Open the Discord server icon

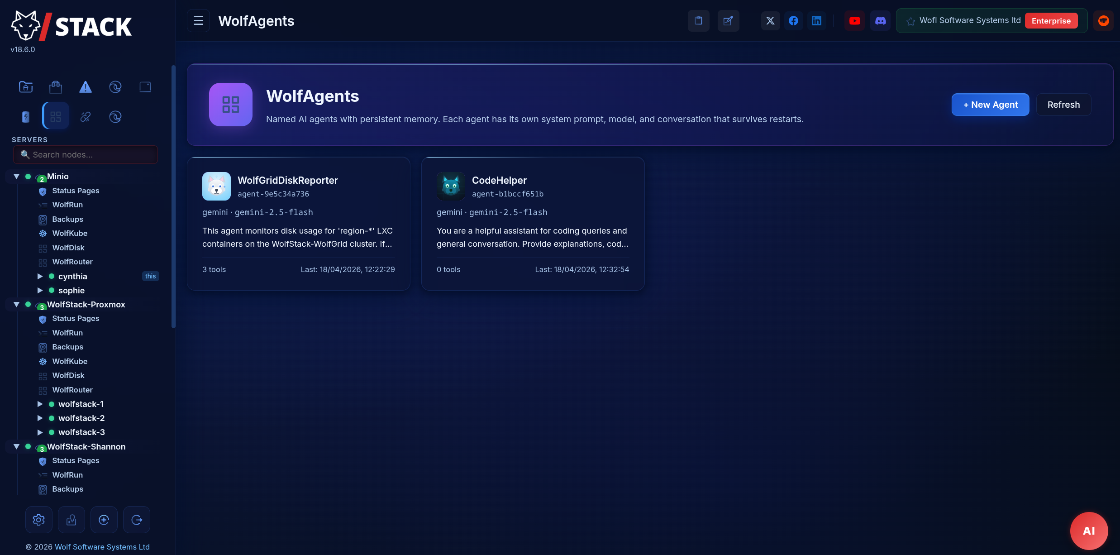(x=880, y=21)
